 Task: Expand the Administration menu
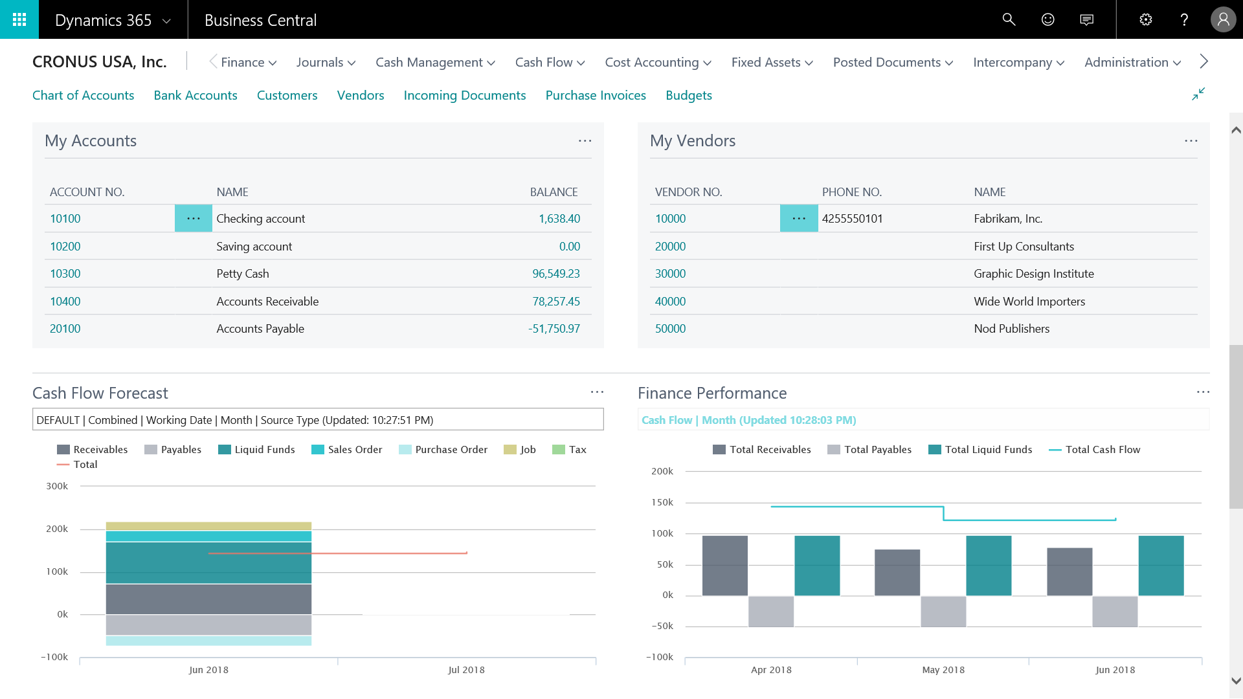[x=1133, y=62]
